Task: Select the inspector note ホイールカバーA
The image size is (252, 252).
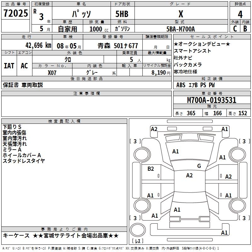Action: point(22,155)
